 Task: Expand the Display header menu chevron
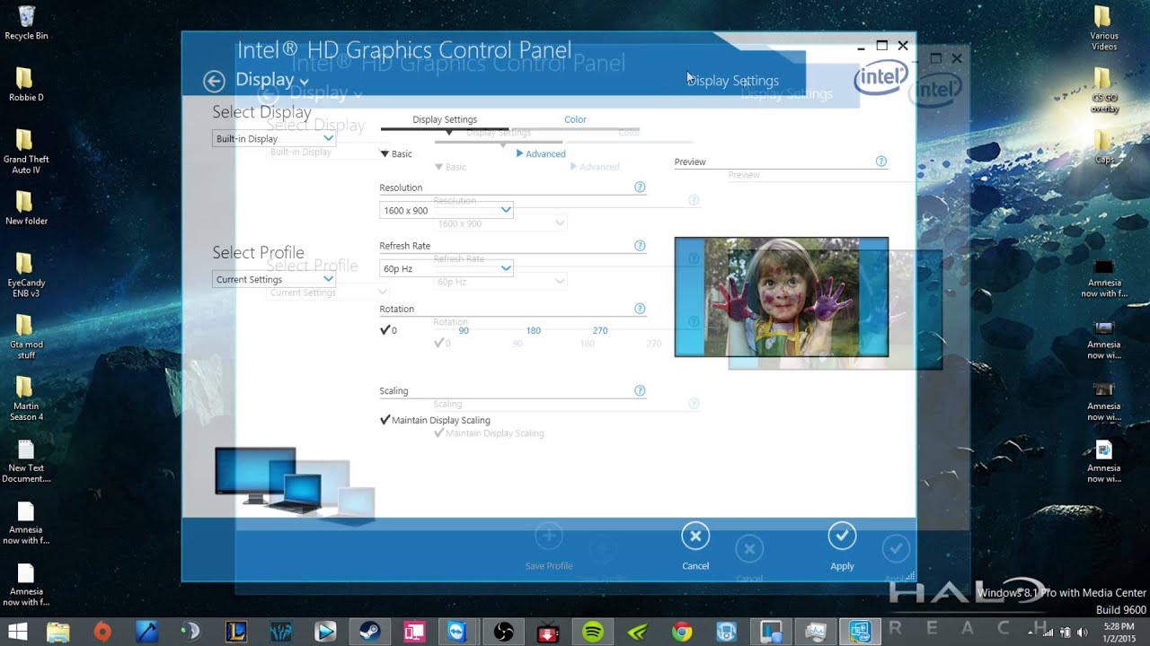pos(304,83)
